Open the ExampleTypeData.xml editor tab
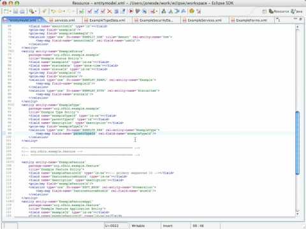Image resolution: width=306 pixels, height=229 pixels. [107, 20]
